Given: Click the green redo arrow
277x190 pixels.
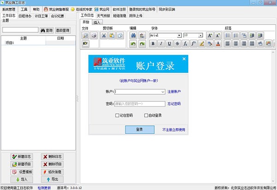Looking at the screenshot, I should [x=142, y=44].
